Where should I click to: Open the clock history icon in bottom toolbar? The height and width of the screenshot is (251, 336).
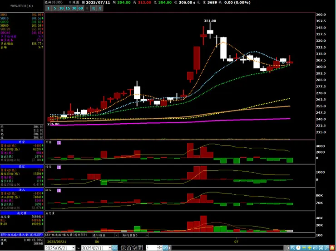click(298, 248)
